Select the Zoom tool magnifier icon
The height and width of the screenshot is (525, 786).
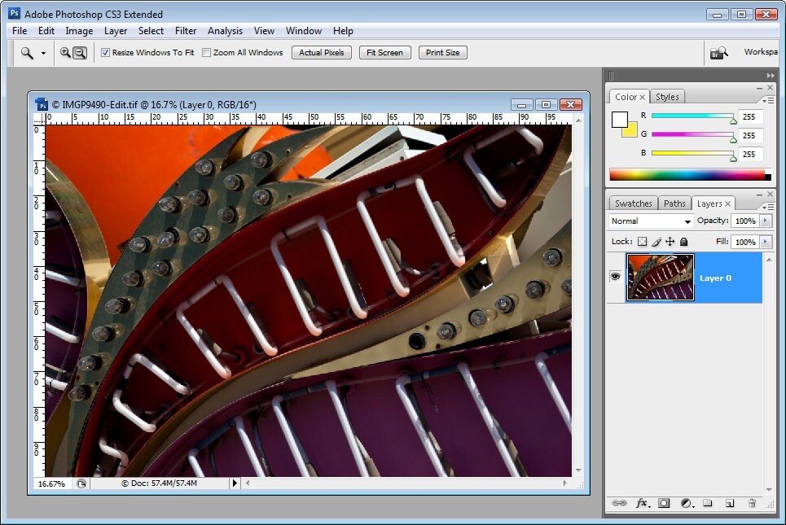[x=27, y=53]
